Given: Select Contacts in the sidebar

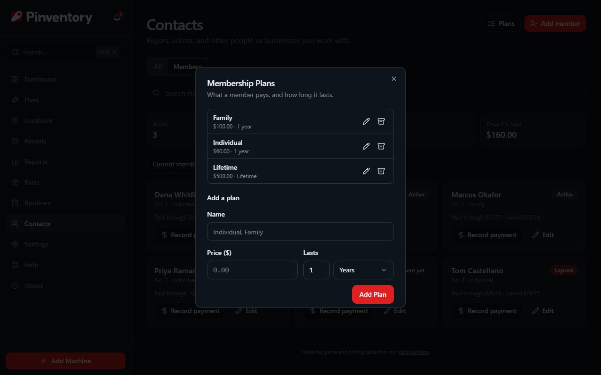Looking at the screenshot, I should (65, 224).
